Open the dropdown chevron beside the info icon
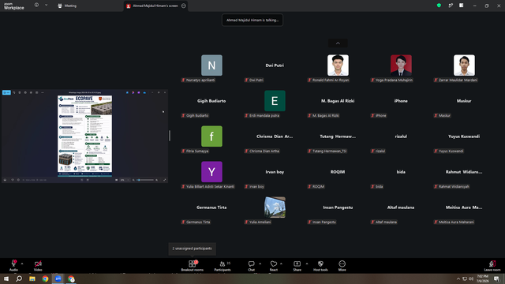 [x=46, y=6]
